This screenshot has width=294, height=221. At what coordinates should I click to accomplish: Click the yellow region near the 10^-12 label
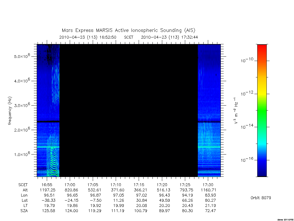pyautogui.click(x=262, y=92)
